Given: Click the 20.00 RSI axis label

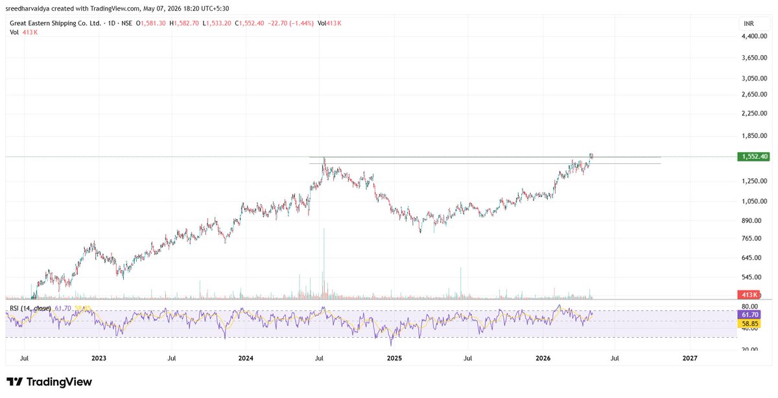Looking at the screenshot, I should coord(751,349).
